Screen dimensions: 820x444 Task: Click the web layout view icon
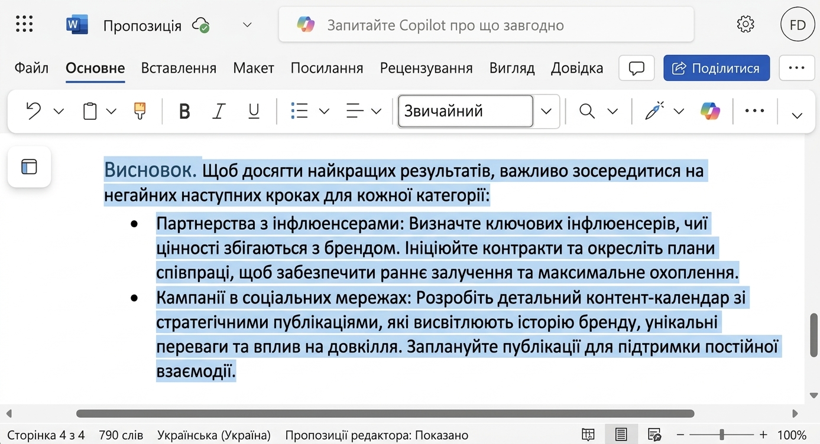(x=654, y=435)
